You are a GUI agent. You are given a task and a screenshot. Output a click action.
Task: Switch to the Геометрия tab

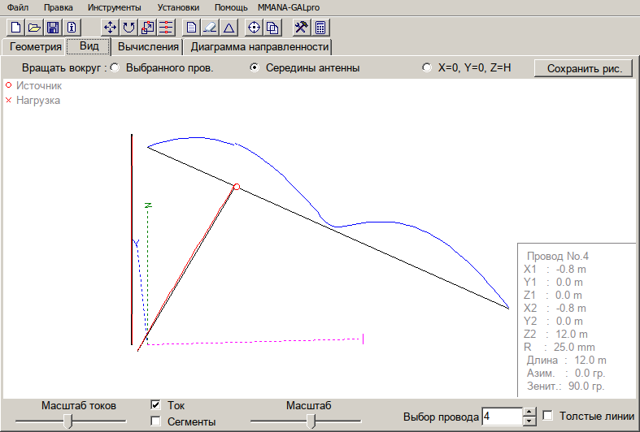[x=35, y=47]
